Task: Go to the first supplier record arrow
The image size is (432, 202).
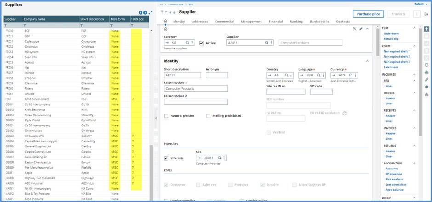Action: [162, 12]
